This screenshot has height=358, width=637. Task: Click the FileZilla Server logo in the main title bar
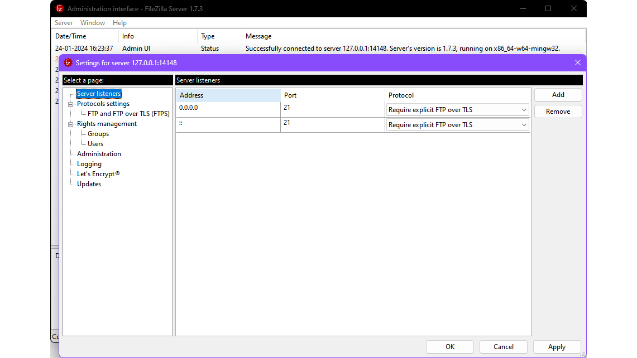(x=59, y=8)
